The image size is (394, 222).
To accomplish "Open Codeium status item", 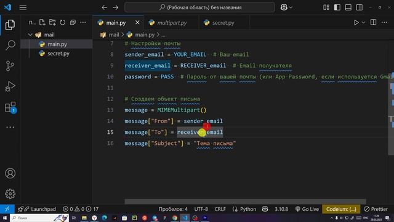I will [341, 209].
